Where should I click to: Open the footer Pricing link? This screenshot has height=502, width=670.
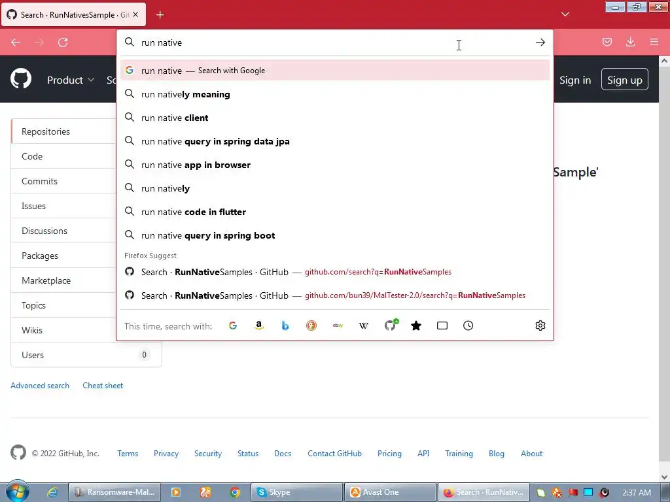coord(389,454)
